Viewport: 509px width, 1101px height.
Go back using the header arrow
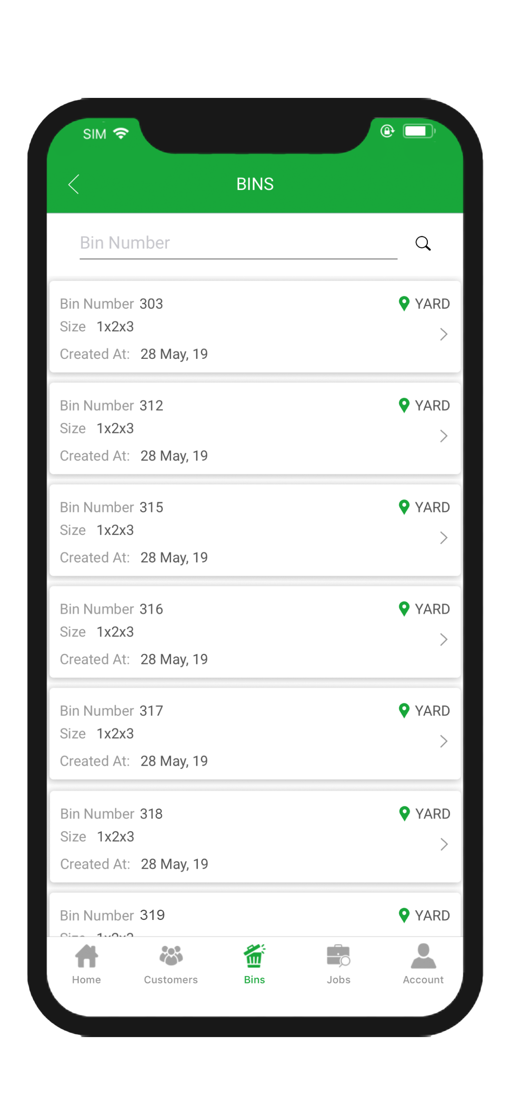(x=74, y=184)
